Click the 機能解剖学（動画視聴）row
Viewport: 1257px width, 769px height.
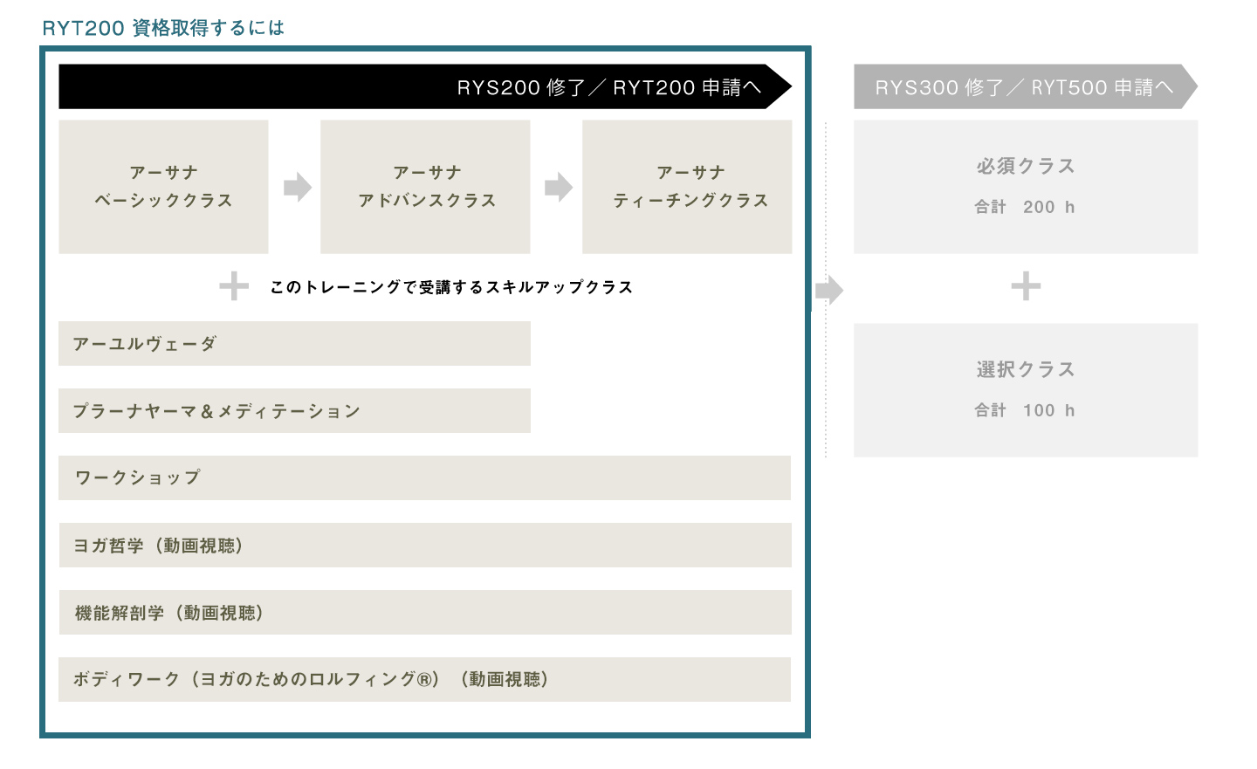(x=425, y=612)
